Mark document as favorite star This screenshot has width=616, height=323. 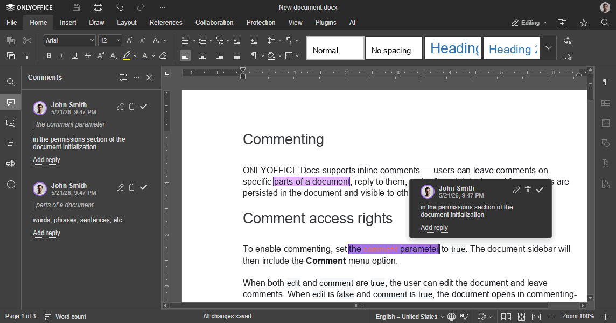[584, 23]
